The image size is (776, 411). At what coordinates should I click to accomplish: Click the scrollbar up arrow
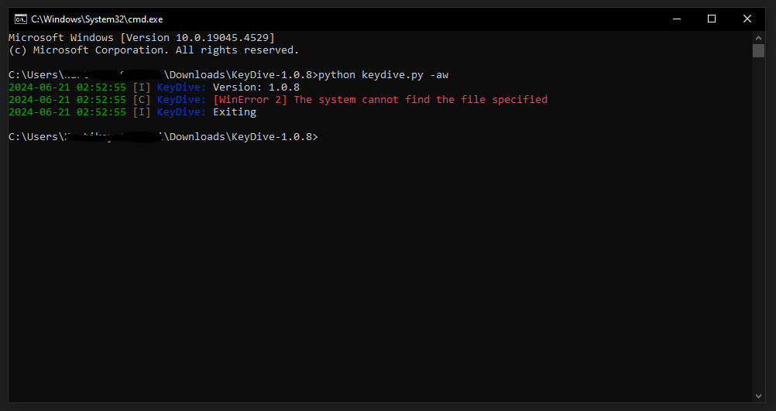click(758, 36)
